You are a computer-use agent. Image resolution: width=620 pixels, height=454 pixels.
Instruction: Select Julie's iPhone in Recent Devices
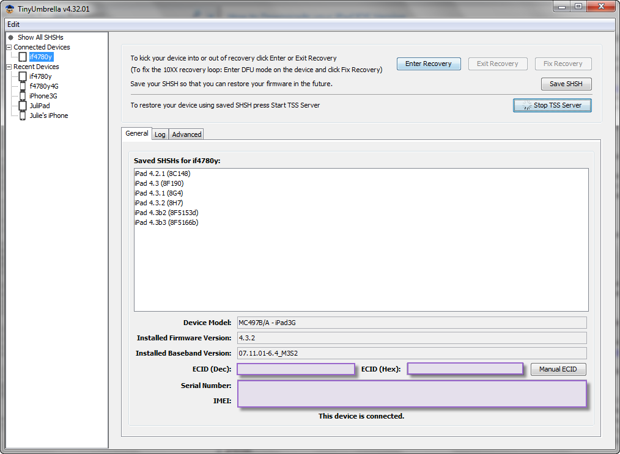(x=49, y=115)
